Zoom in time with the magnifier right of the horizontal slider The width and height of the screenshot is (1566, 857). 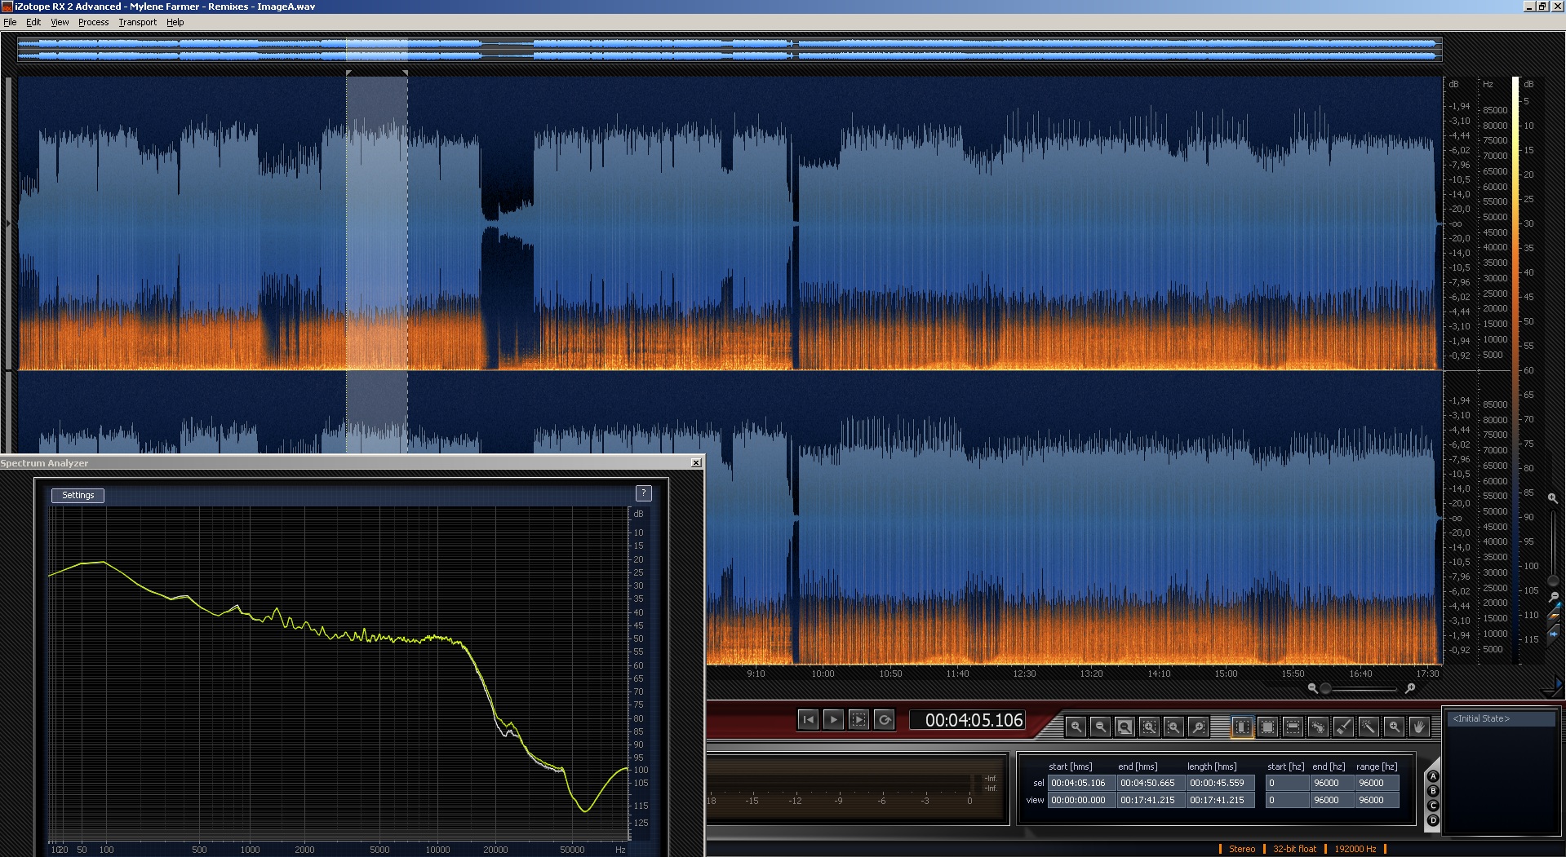(x=1409, y=689)
